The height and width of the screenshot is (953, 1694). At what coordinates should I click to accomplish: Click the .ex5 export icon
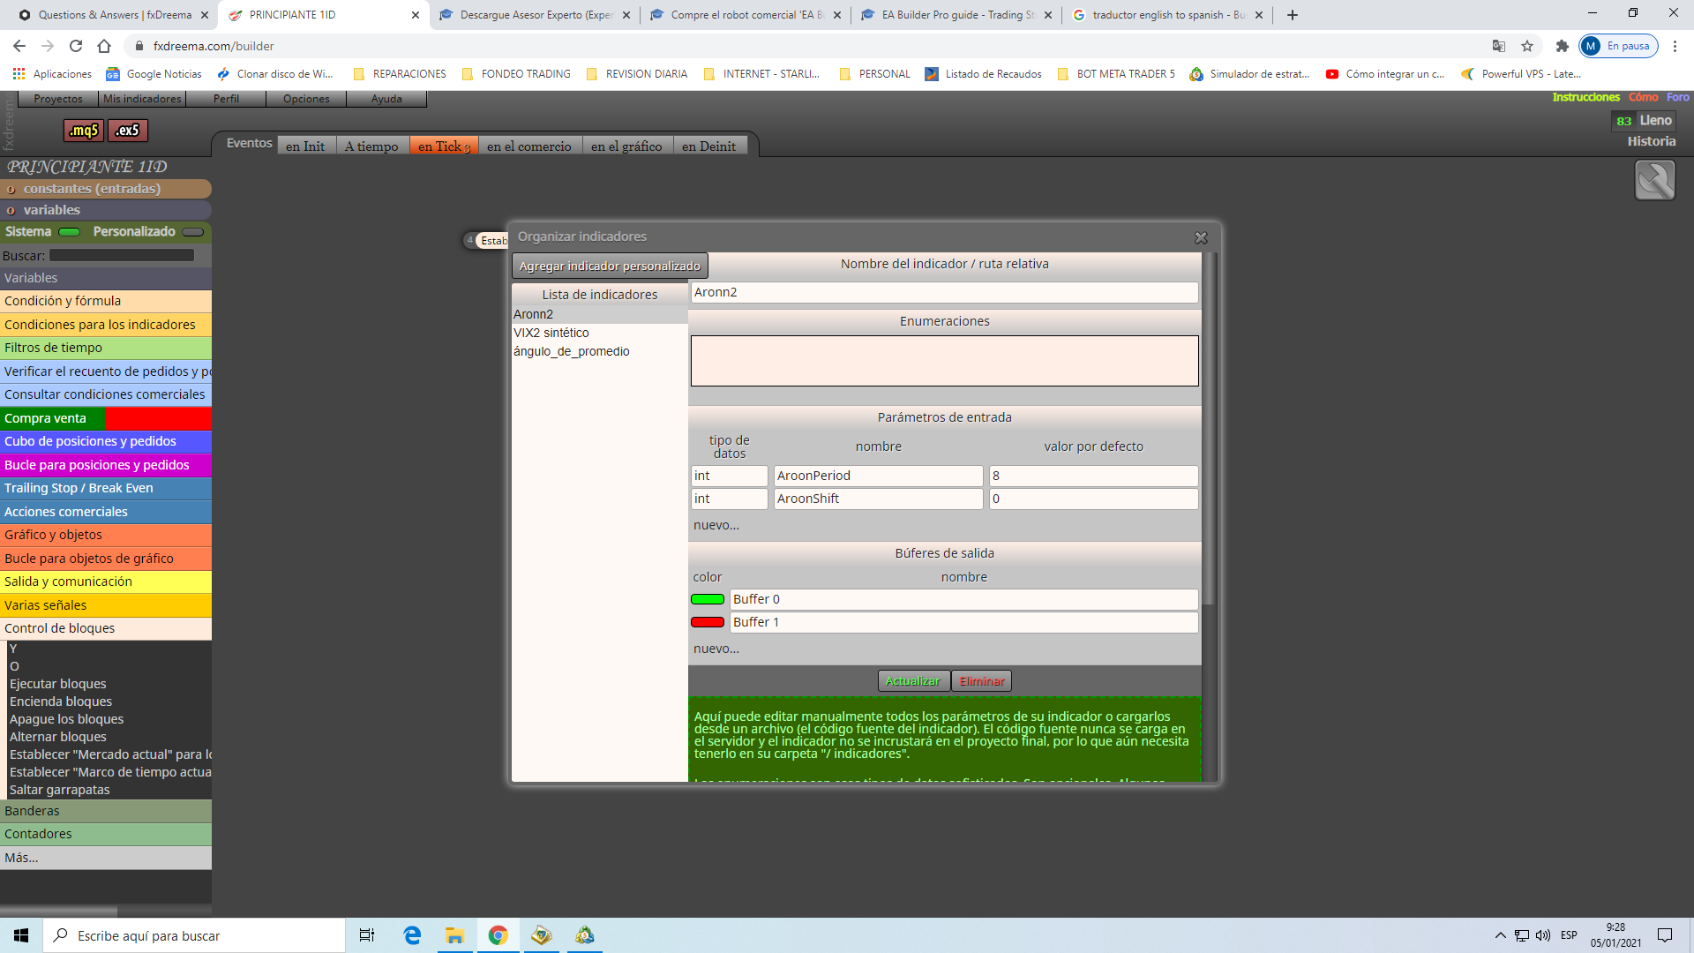pyautogui.click(x=128, y=131)
